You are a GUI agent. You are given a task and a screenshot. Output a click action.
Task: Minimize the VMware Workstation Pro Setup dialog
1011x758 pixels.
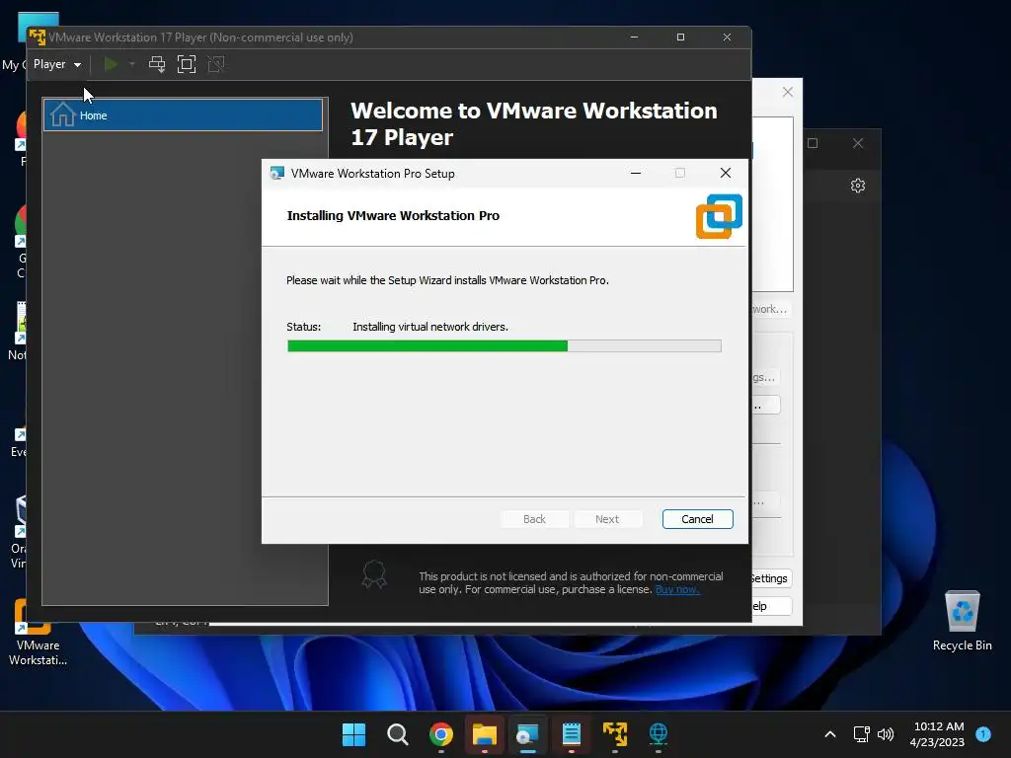click(x=636, y=173)
